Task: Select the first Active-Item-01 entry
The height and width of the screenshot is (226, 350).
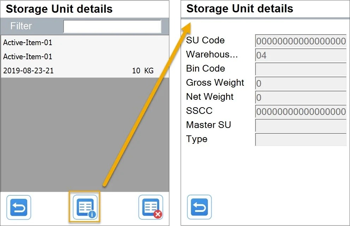Action: point(53,43)
